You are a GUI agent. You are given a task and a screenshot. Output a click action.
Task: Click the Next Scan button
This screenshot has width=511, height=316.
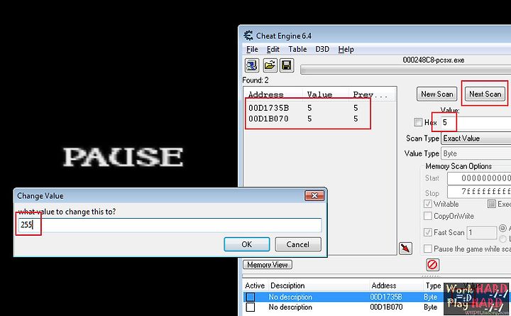pos(485,94)
